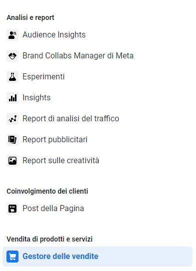Screen dimensions: 196x271
Task: Click the picture icon for Report sulle creatività
Action: pos(12,161)
